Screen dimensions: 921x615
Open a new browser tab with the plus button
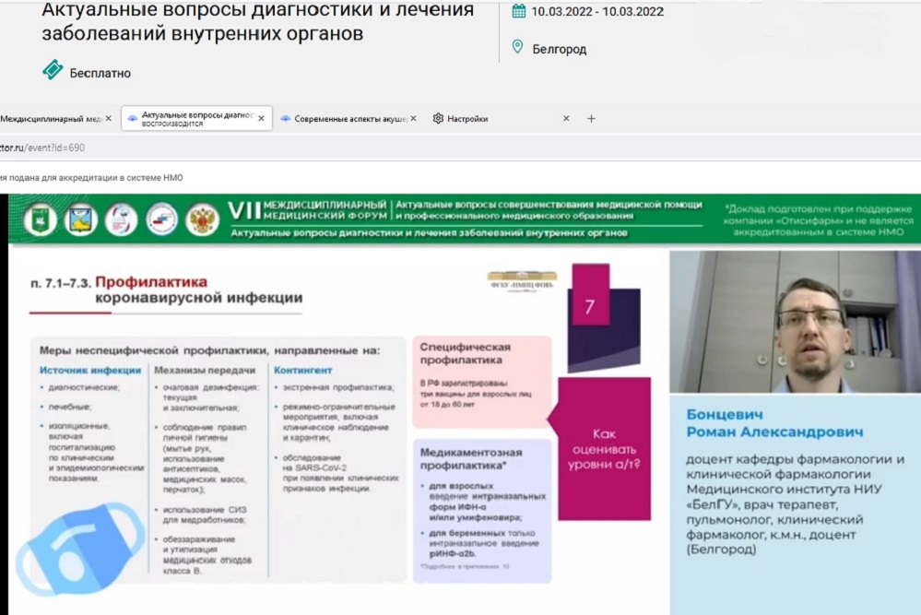point(592,119)
